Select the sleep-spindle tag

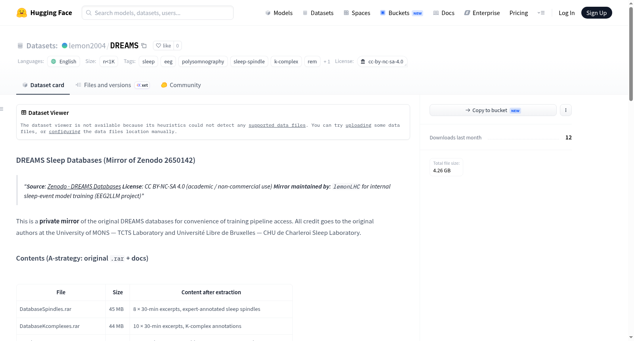pyautogui.click(x=249, y=61)
